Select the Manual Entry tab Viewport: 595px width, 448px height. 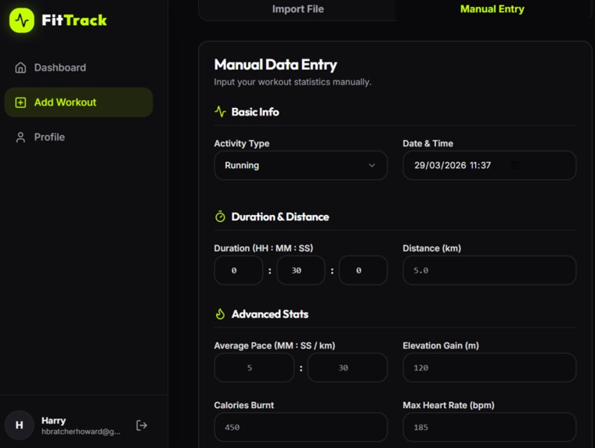pyautogui.click(x=492, y=9)
